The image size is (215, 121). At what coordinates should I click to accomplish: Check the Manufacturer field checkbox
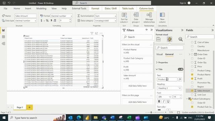click(x=192, y=50)
